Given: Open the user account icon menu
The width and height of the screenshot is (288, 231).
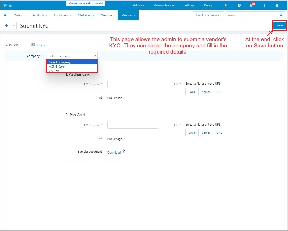Looking at the screenshot, I should (x=278, y=5).
